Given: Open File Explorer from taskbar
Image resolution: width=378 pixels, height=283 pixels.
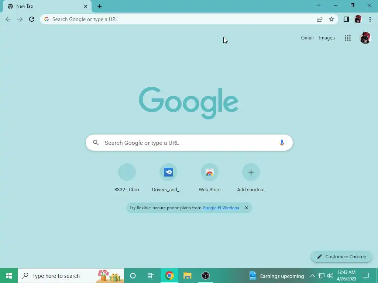Looking at the screenshot, I should [x=187, y=276].
